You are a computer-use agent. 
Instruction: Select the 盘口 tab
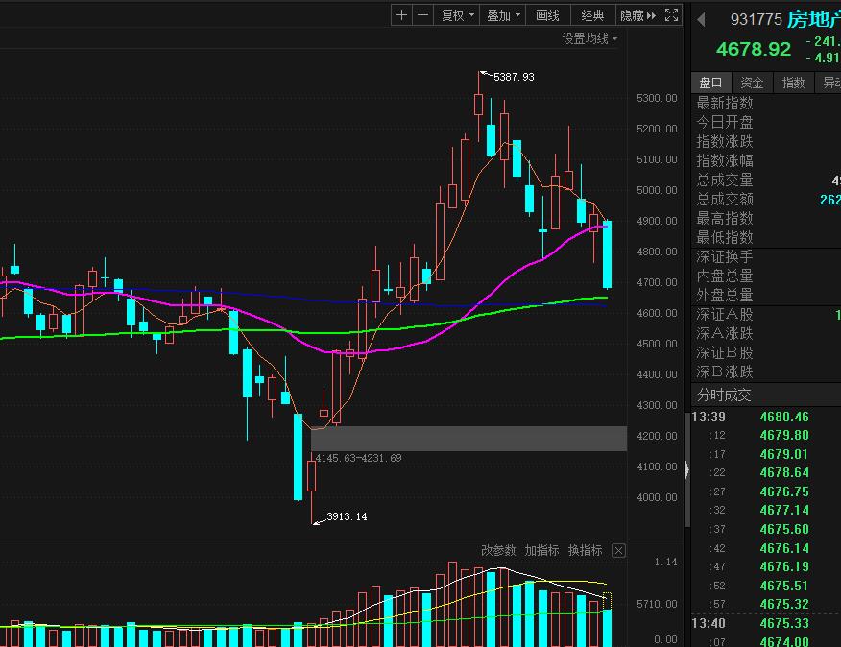point(710,83)
